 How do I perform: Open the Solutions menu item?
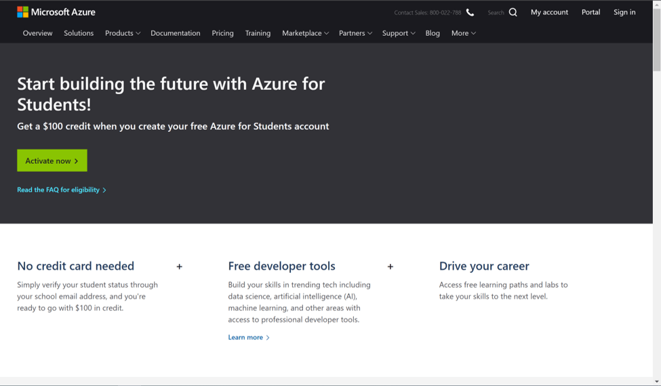click(79, 33)
